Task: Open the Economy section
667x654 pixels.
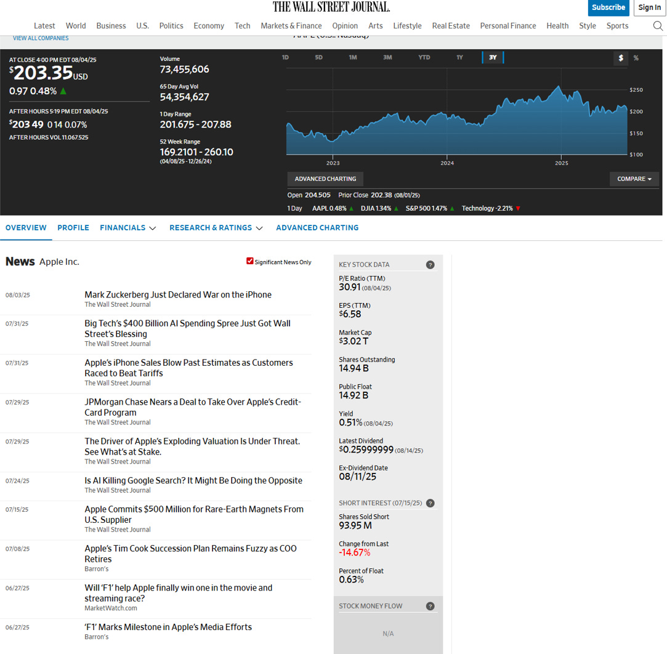Action: coord(209,26)
